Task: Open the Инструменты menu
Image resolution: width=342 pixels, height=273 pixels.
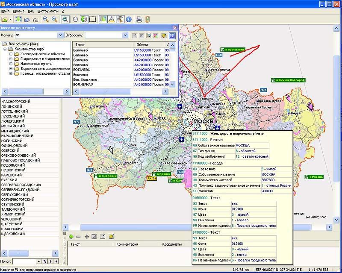Action: 47,10
